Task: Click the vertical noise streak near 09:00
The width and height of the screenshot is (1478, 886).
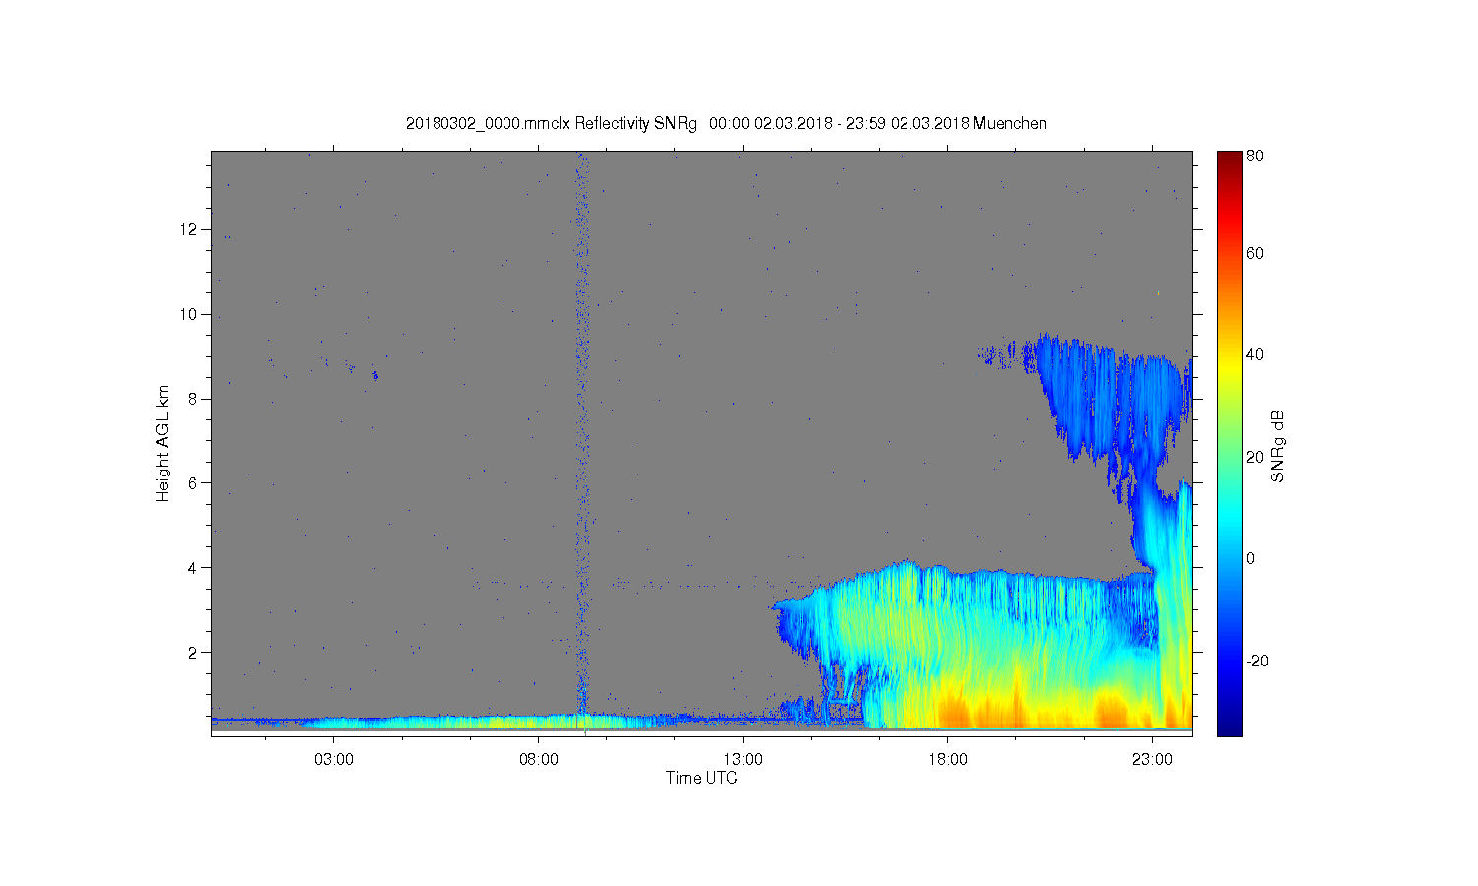Action: click(582, 433)
